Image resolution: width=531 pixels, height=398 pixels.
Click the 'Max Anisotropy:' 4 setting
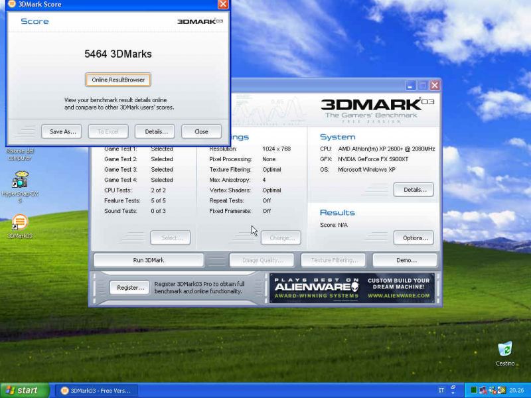click(x=238, y=180)
